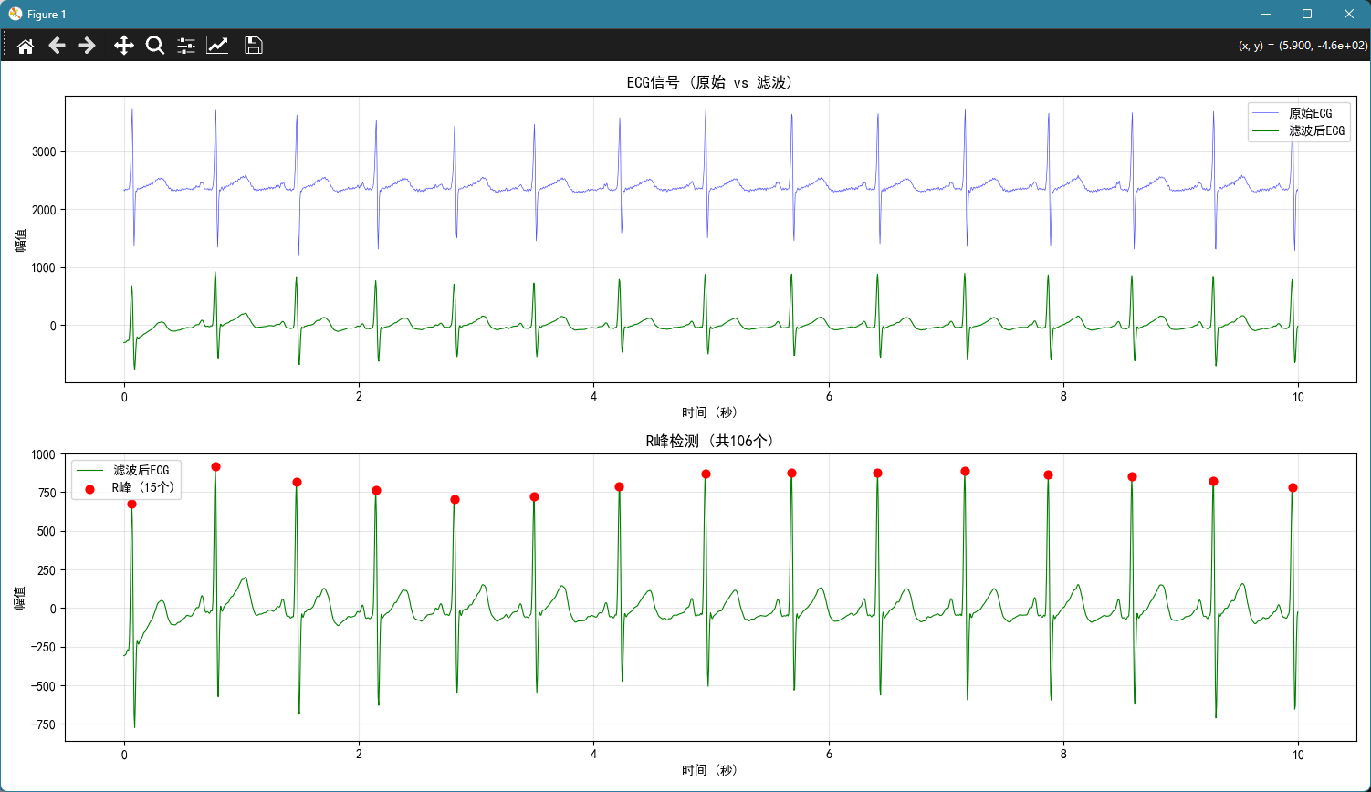Maximize the Figure 1 window
Image resolution: width=1371 pixels, height=792 pixels.
1307,14
